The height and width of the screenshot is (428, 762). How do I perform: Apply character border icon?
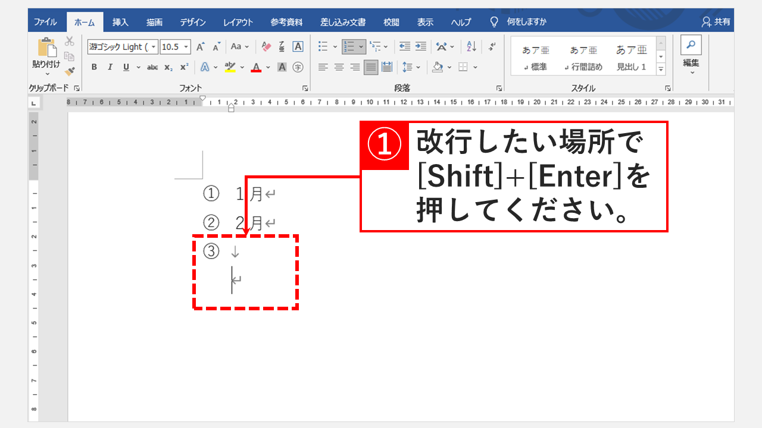tap(298, 46)
